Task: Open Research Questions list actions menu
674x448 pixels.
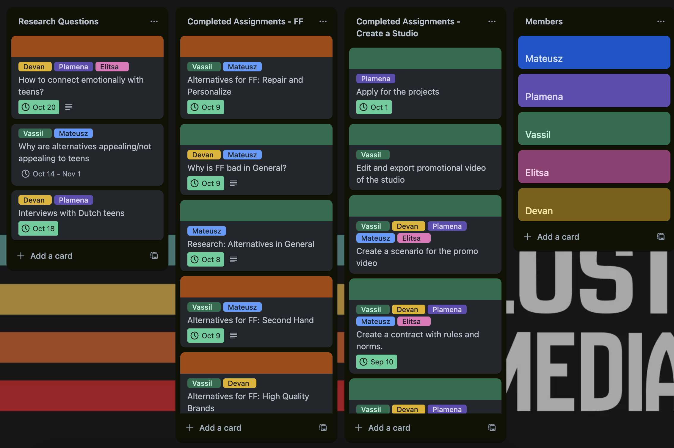Action: 154,21
